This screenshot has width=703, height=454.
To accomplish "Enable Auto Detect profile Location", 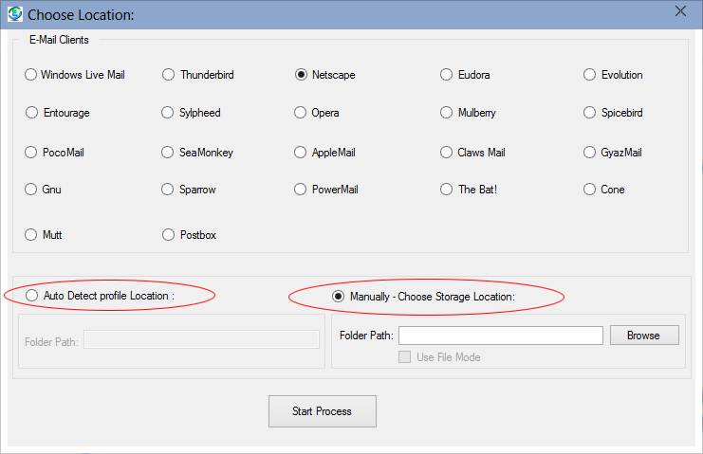I will coord(32,296).
